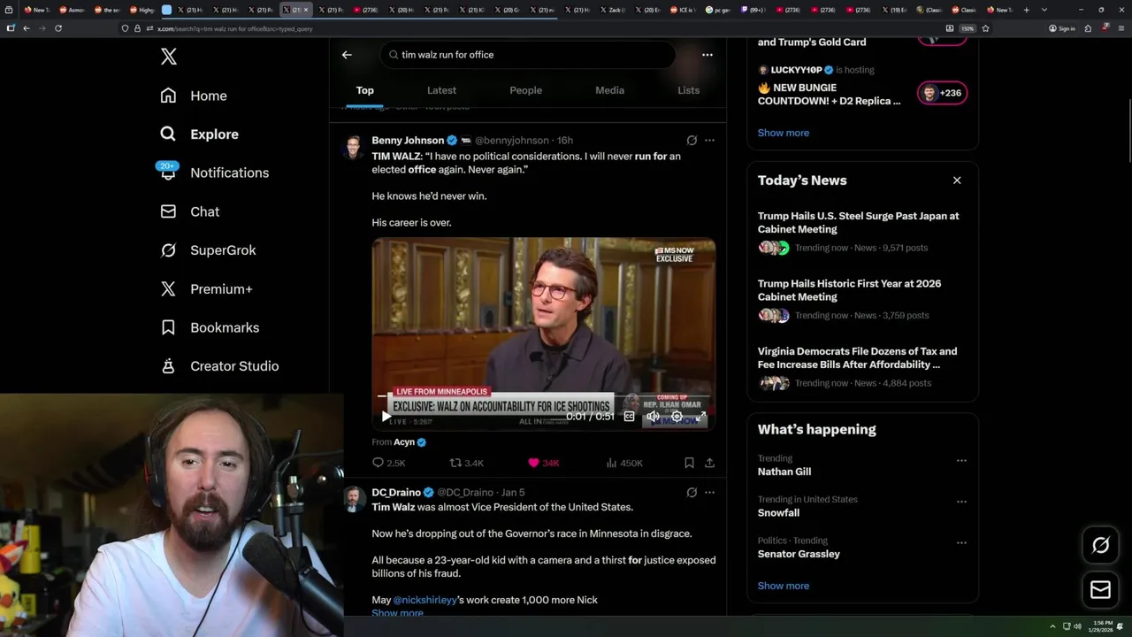
Task: Open Chat in the sidebar
Action: 189,211
